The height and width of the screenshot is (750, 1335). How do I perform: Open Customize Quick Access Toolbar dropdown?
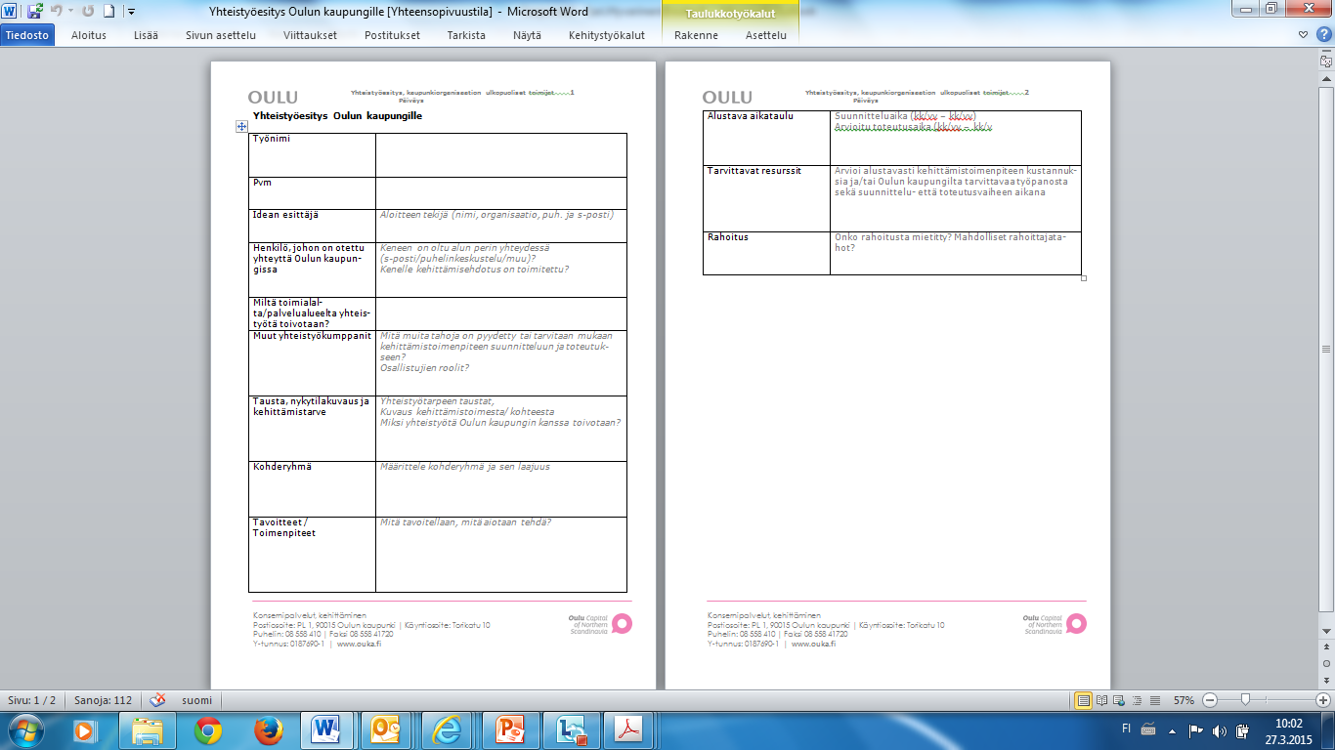132,13
